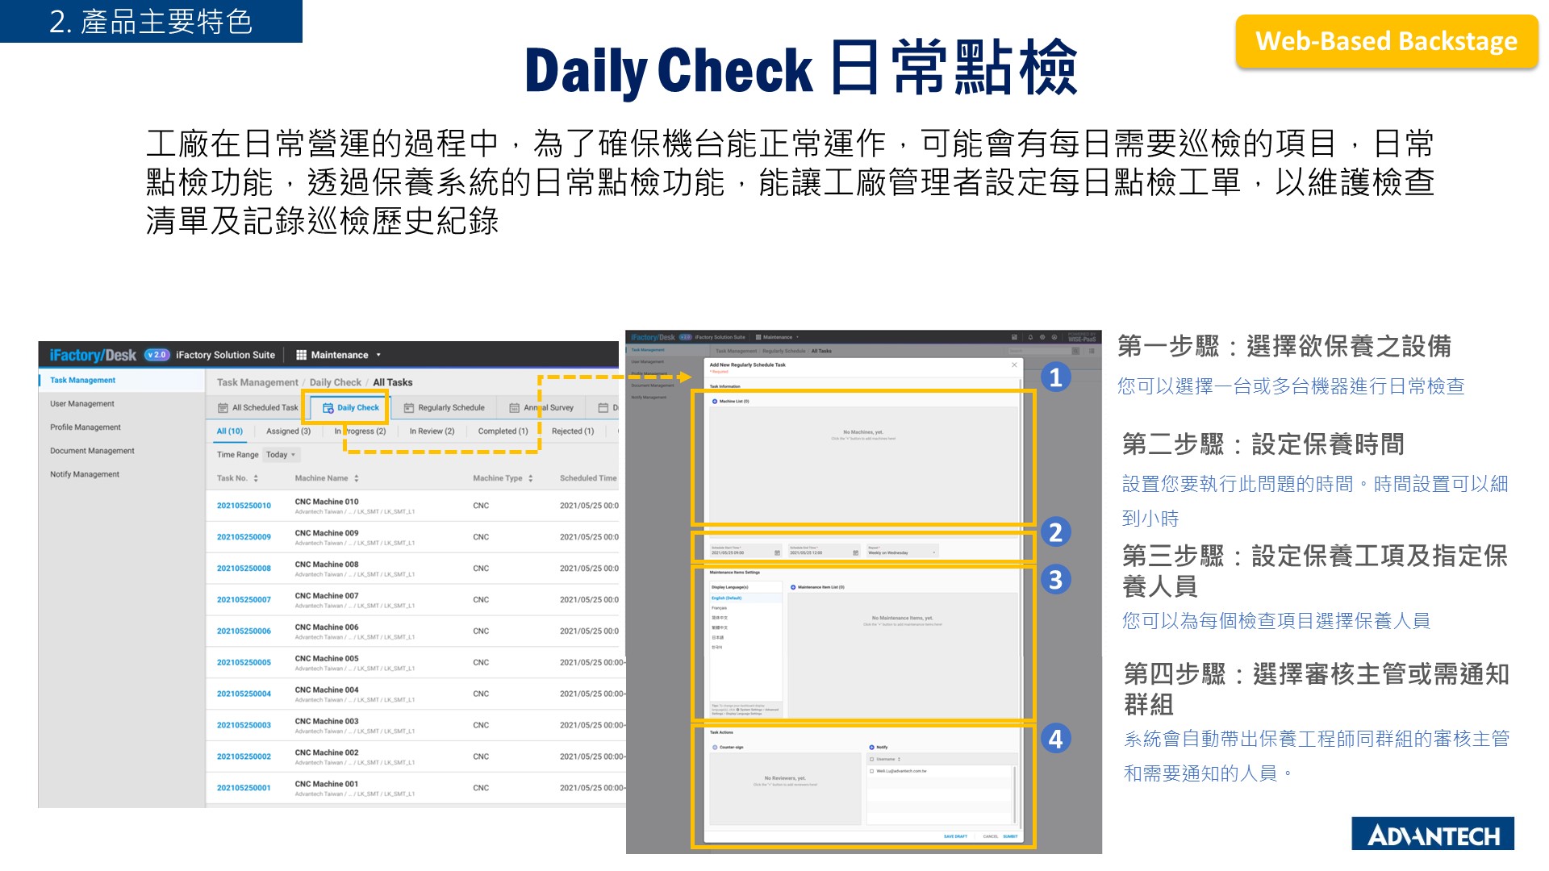Filter by Rejected (1) status
Image resolution: width=1549 pixels, height=871 pixels.
pyautogui.click(x=572, y=431)
